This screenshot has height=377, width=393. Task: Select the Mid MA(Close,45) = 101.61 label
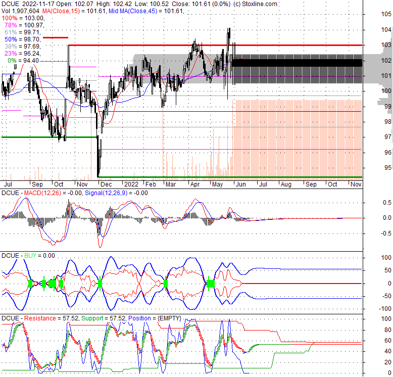click(x=146, y=11)
